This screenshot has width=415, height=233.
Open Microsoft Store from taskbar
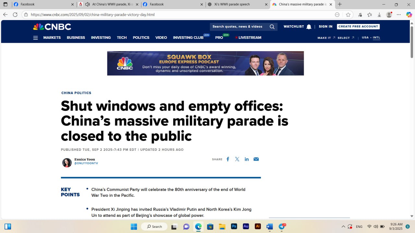(210, 227)
